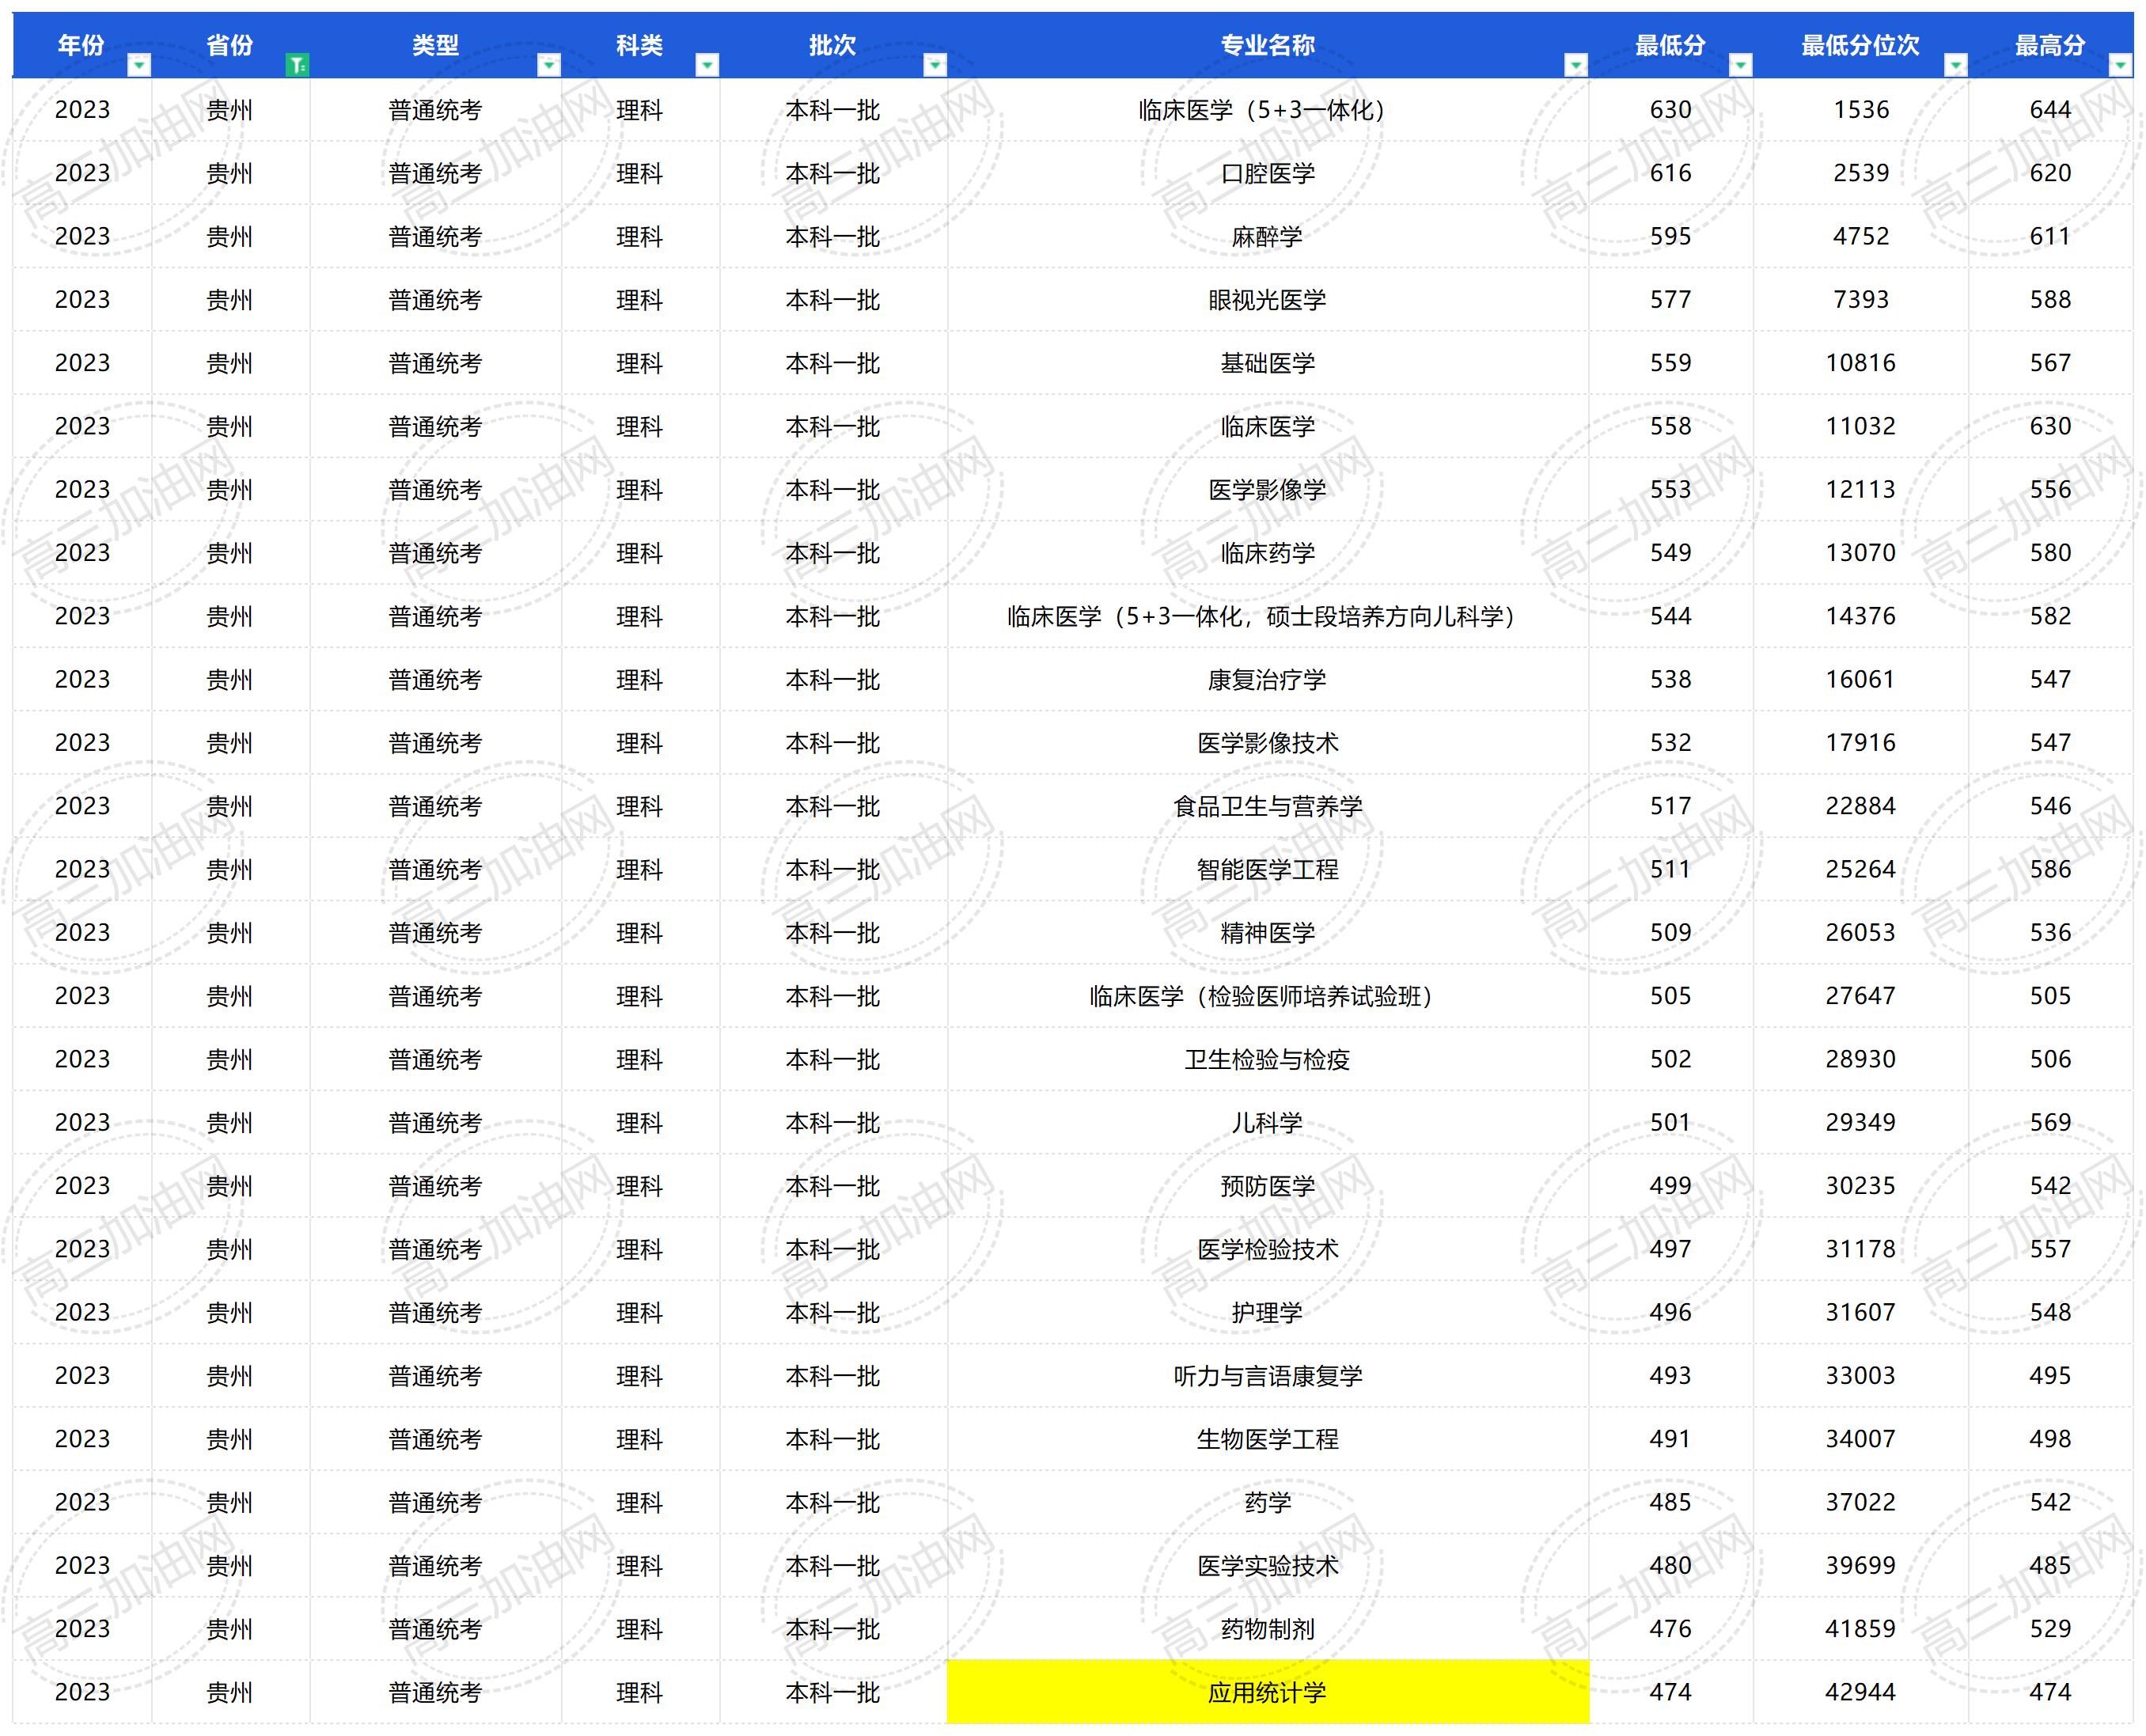This screenshot has height=1736, width=2146.
Task: Click the rank value 33003
Action: (x=1861, y=1376)
